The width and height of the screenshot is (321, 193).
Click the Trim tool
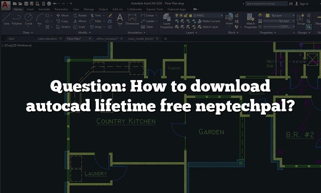[x=95, y=15]
